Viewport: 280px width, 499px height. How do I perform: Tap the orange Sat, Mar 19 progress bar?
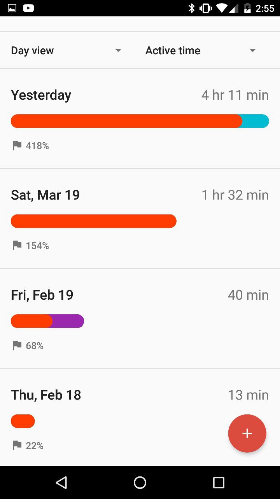94,221
